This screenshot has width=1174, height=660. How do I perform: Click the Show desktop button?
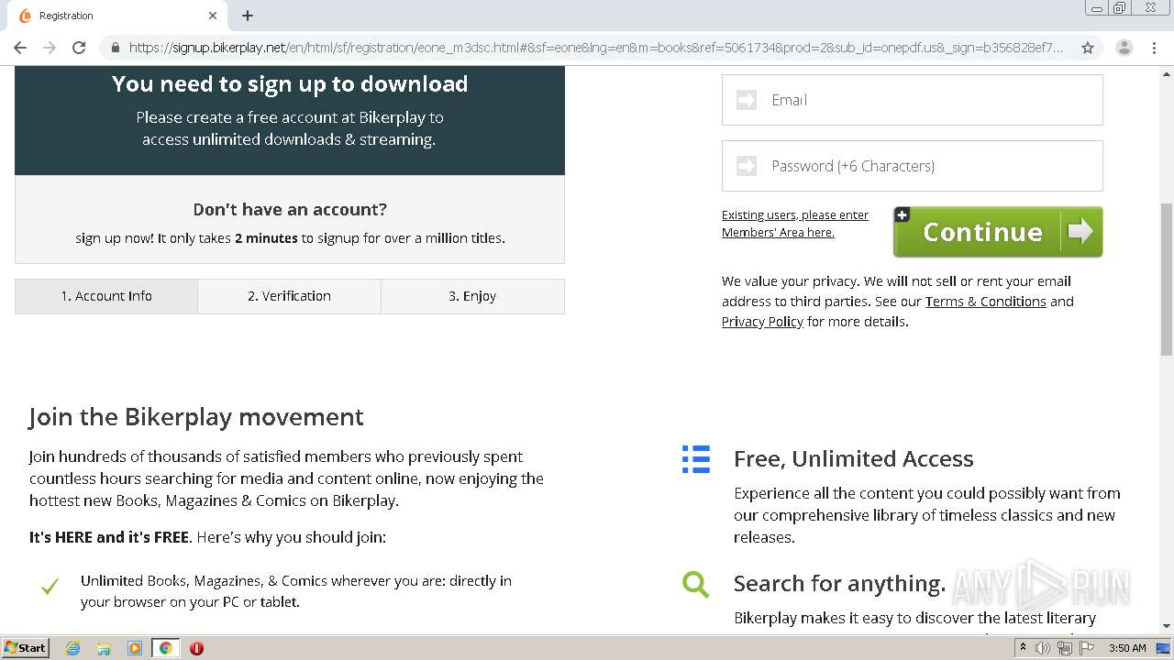(x=1163, y=648)
